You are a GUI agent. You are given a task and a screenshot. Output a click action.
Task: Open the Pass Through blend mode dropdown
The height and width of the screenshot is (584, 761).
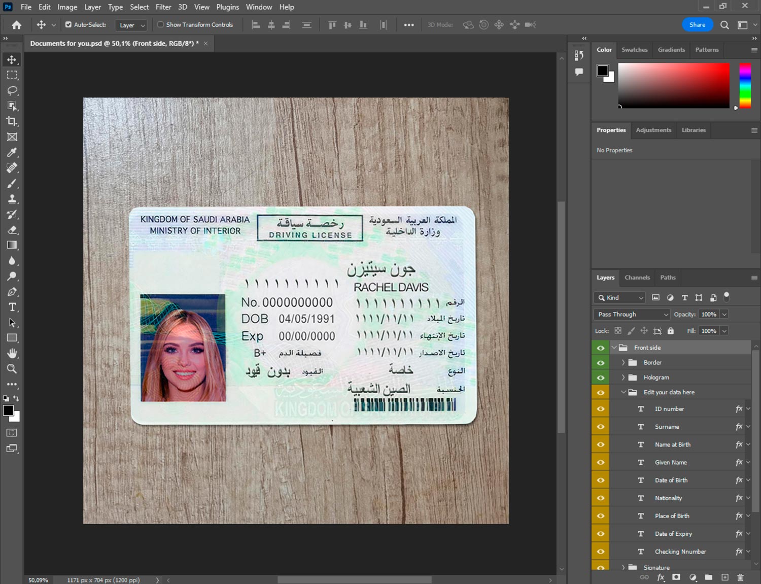click(632, 315)
